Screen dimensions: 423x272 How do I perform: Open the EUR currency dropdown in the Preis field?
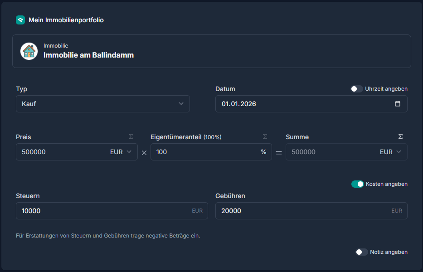tap(121, 152)
